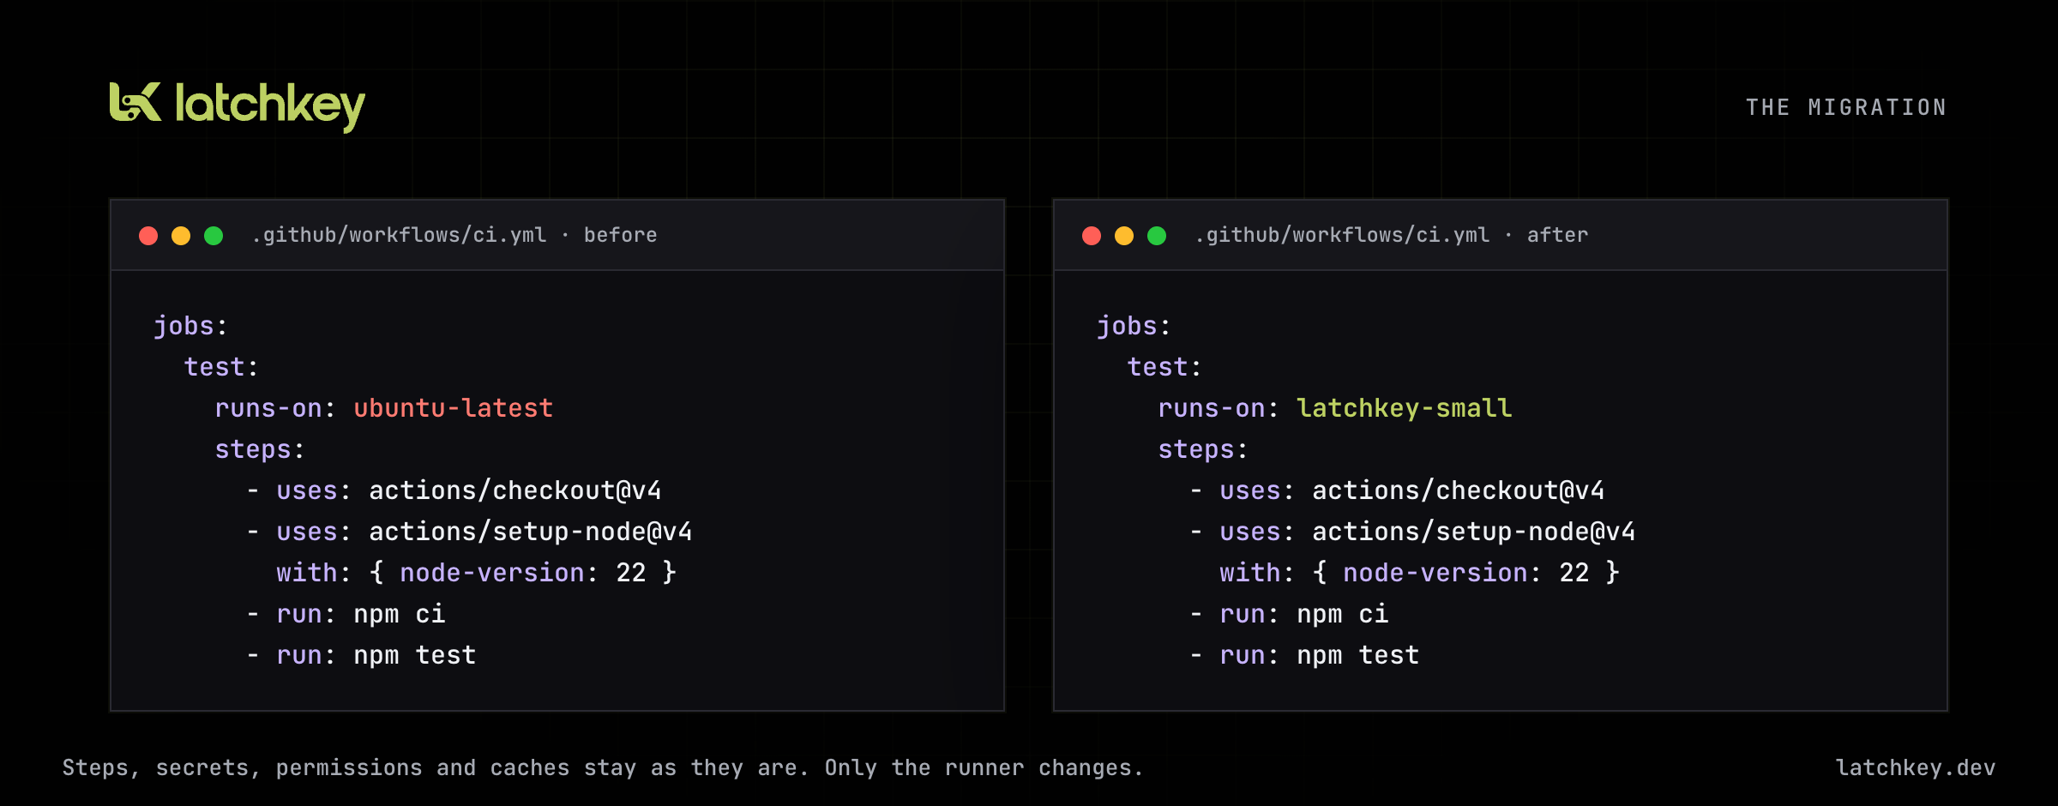Click the yellow dot in the before window
The image size is (2058, 806).
(181, 236)
